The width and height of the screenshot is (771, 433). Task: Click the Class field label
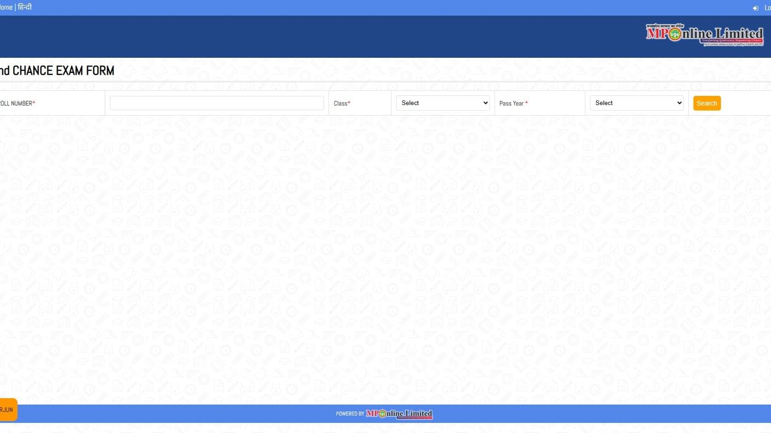(340, 104)
